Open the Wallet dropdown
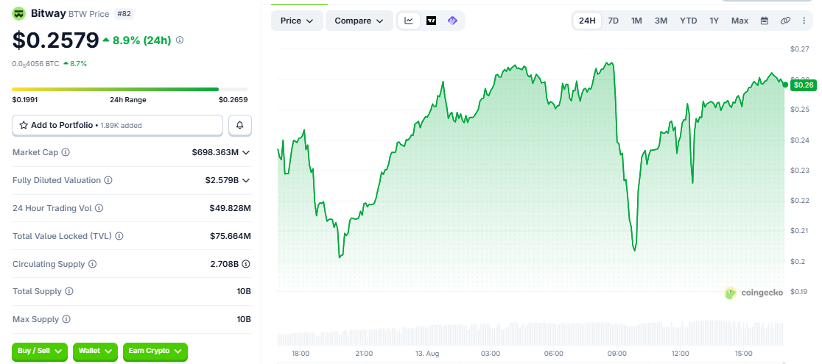 pyautogui.click(x=96, y=351)
